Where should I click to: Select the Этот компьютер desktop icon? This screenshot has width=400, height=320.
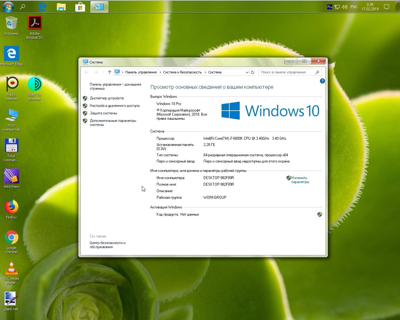[11, 120]
